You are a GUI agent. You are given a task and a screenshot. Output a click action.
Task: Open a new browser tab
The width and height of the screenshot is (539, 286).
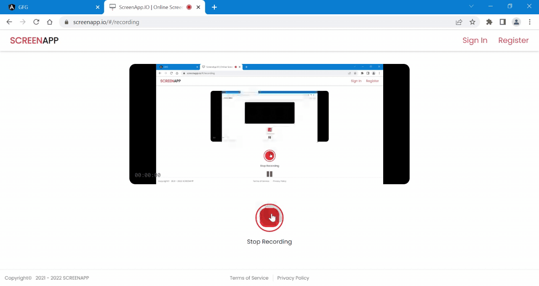pos(214,7)
